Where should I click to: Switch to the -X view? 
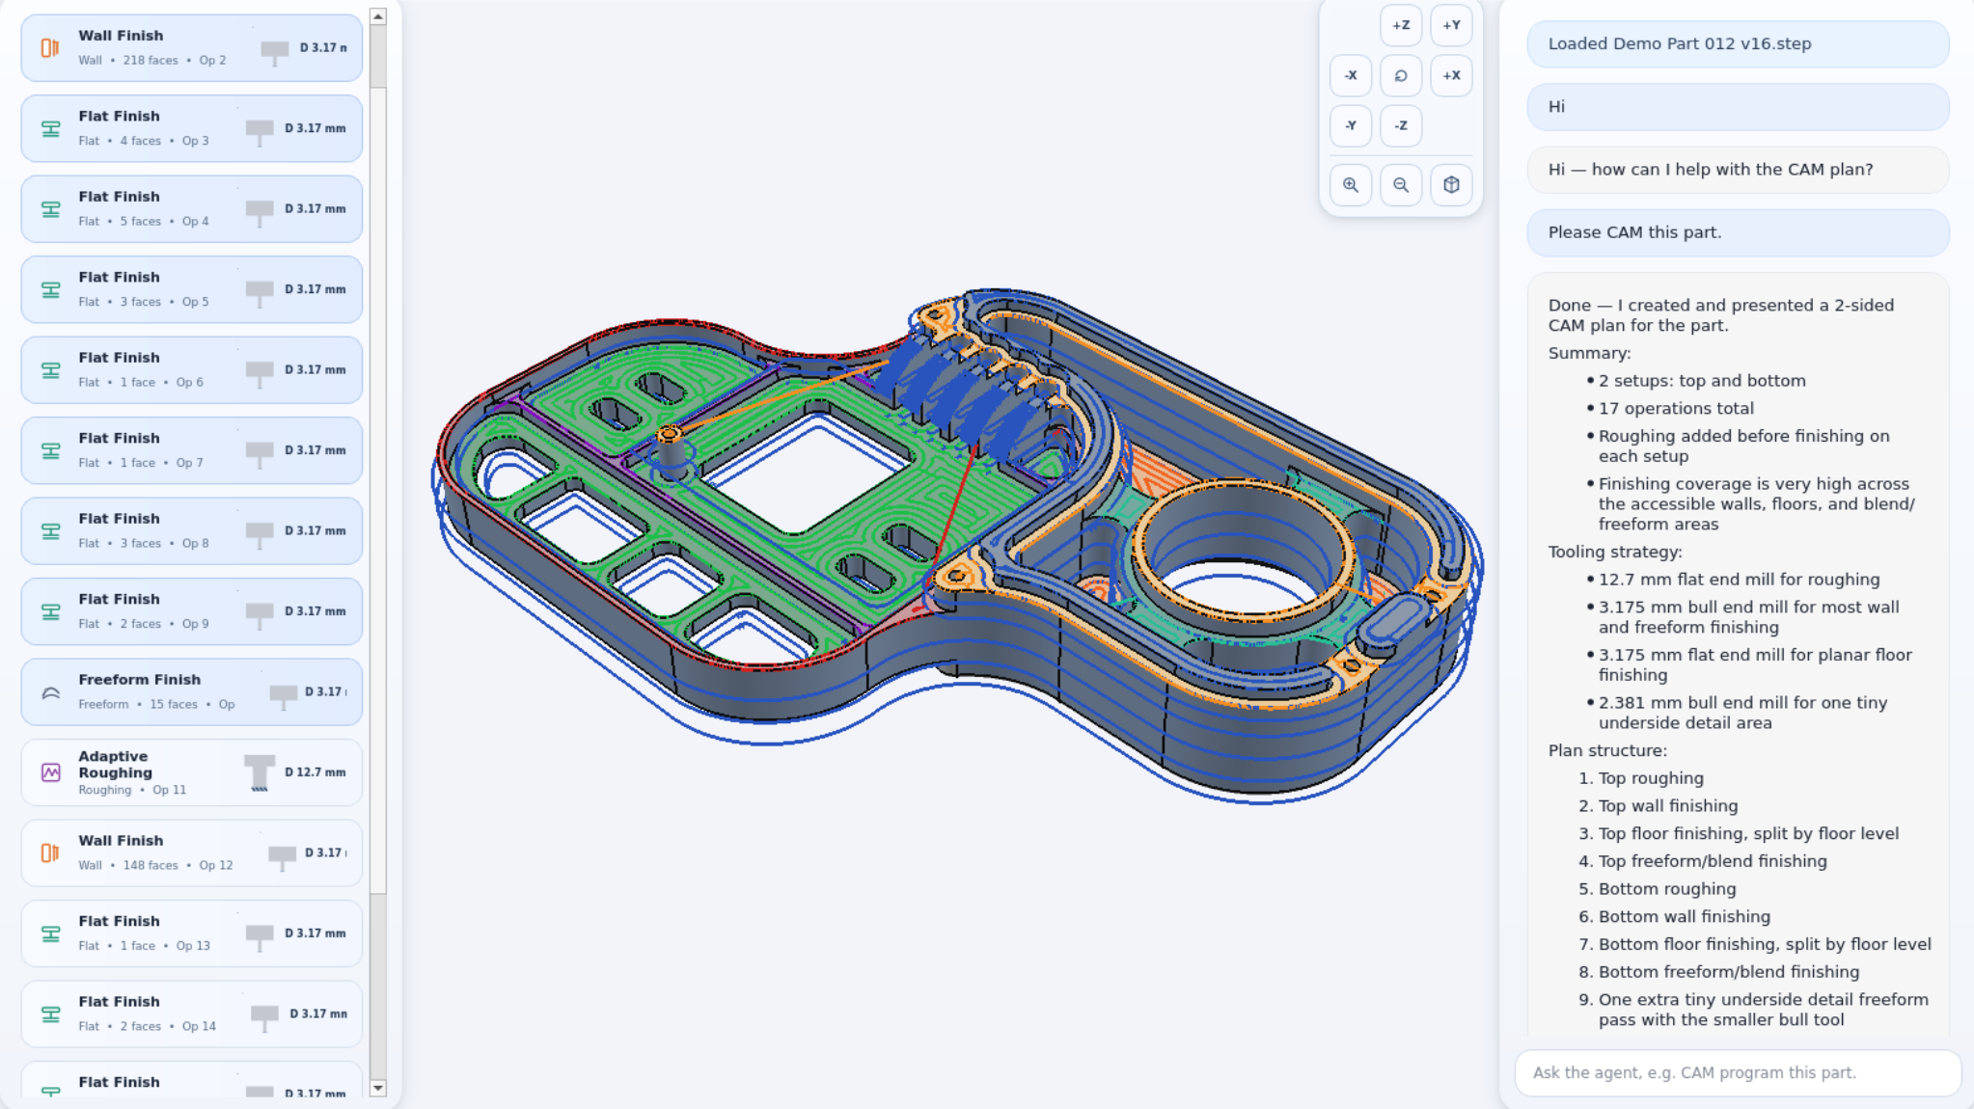click(x=1351, y=75)
